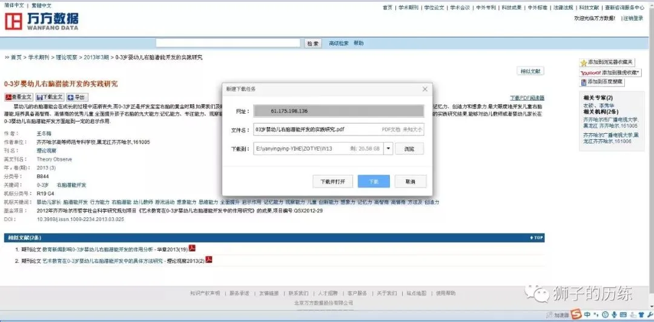This screenshot has width=654, height=322.
Task: Click the 帮助 link next to the search bar
Action: coord(358,43)
